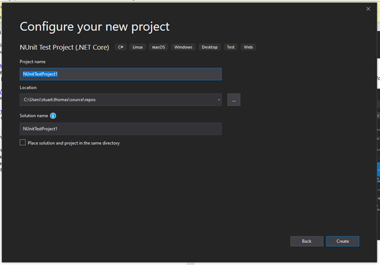Click the Desktop project type tag
Image resolution: width=380 pixels, height=265 pixels.
[210, 47]
